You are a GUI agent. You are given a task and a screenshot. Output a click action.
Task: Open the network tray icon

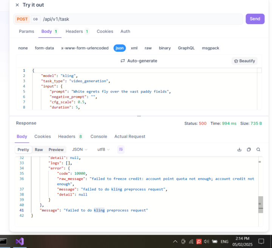pyautogui.click(x=191, y=242)
